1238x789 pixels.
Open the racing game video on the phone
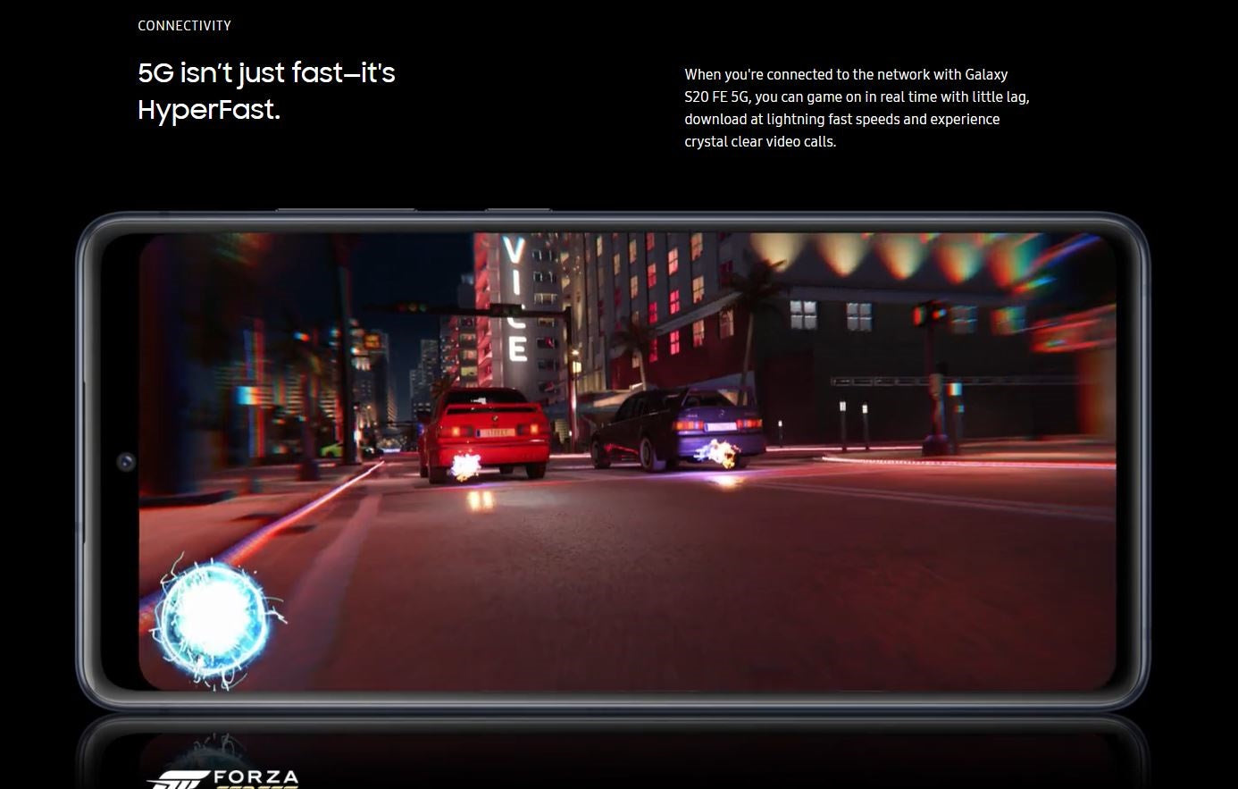click(x=627, y=461)
